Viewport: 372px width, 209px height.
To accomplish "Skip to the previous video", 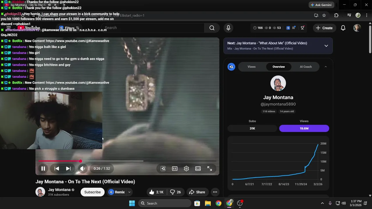I will tap(57, 169).
